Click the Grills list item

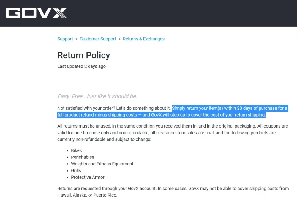pyautogui.click(x=76, y=170)
